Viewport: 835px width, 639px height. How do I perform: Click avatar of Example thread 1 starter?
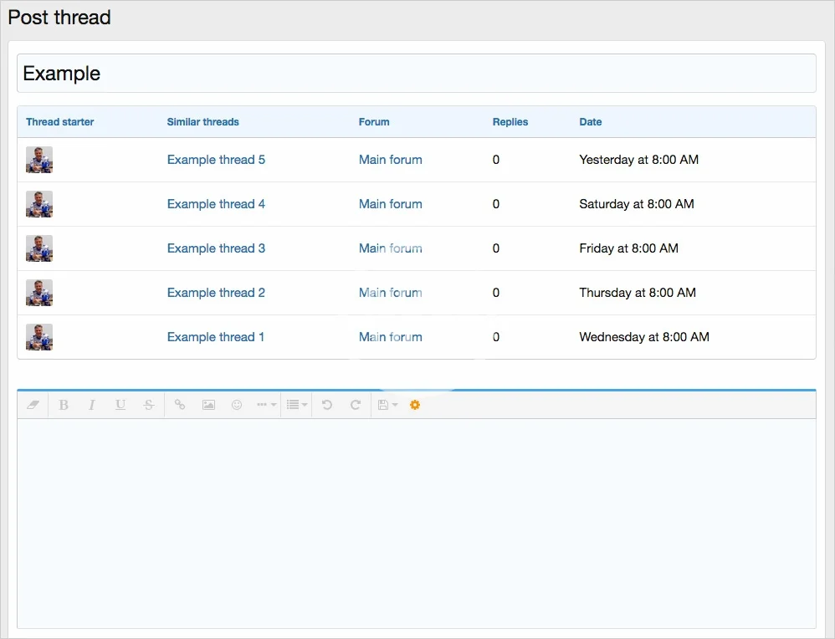[x=39, y=337]
